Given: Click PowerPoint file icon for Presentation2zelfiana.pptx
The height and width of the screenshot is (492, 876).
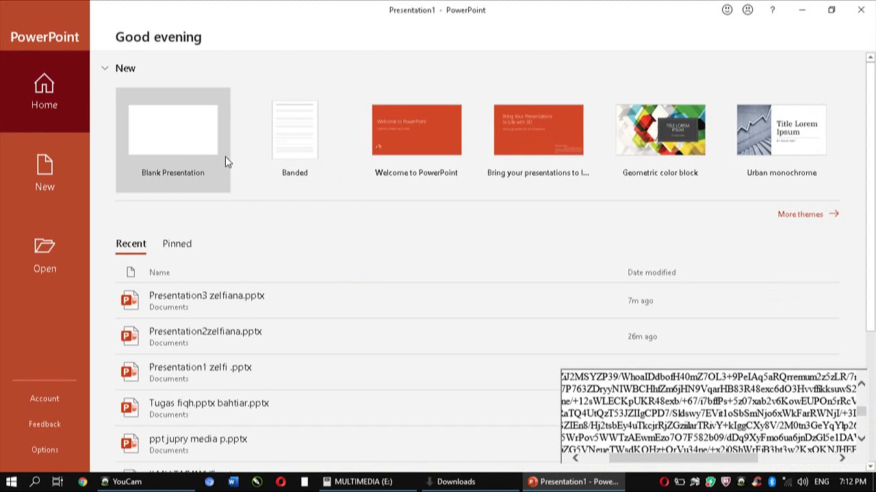Looking at the screenshot, I should [x=129, y=336].
